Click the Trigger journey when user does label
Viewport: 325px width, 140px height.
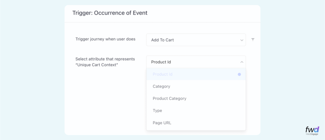pos(105,39)
